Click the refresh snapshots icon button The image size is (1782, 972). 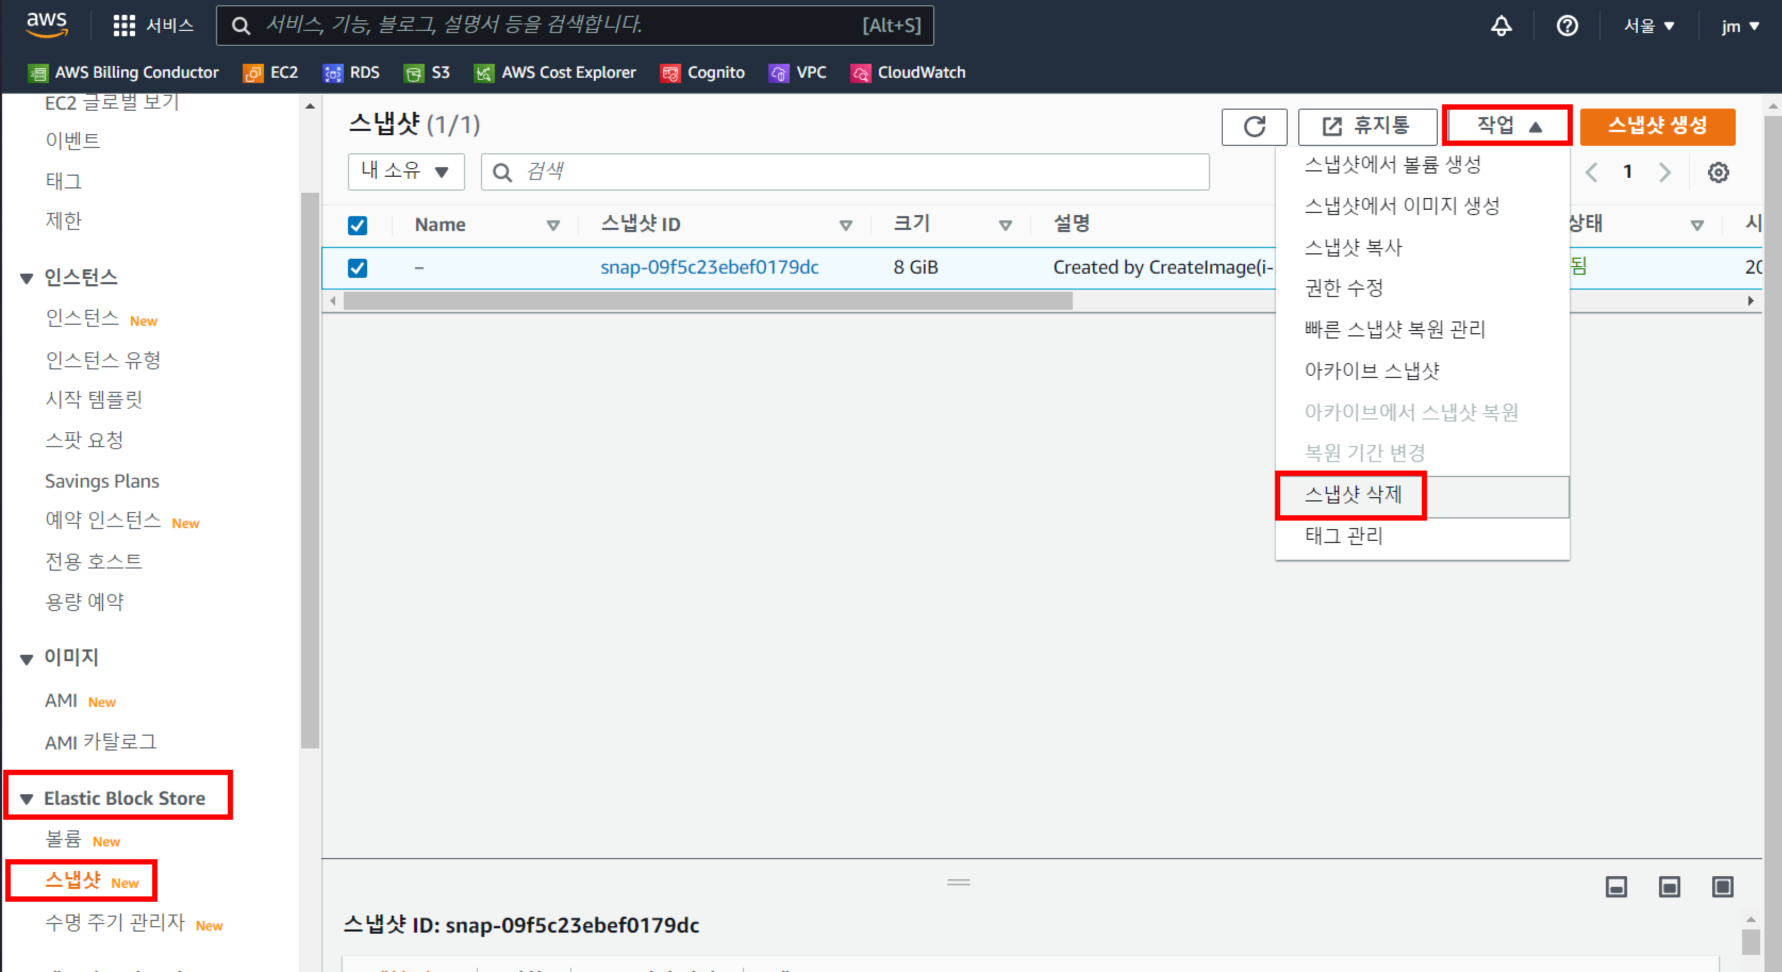[1254, 127]
